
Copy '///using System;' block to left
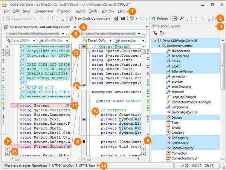84,46
